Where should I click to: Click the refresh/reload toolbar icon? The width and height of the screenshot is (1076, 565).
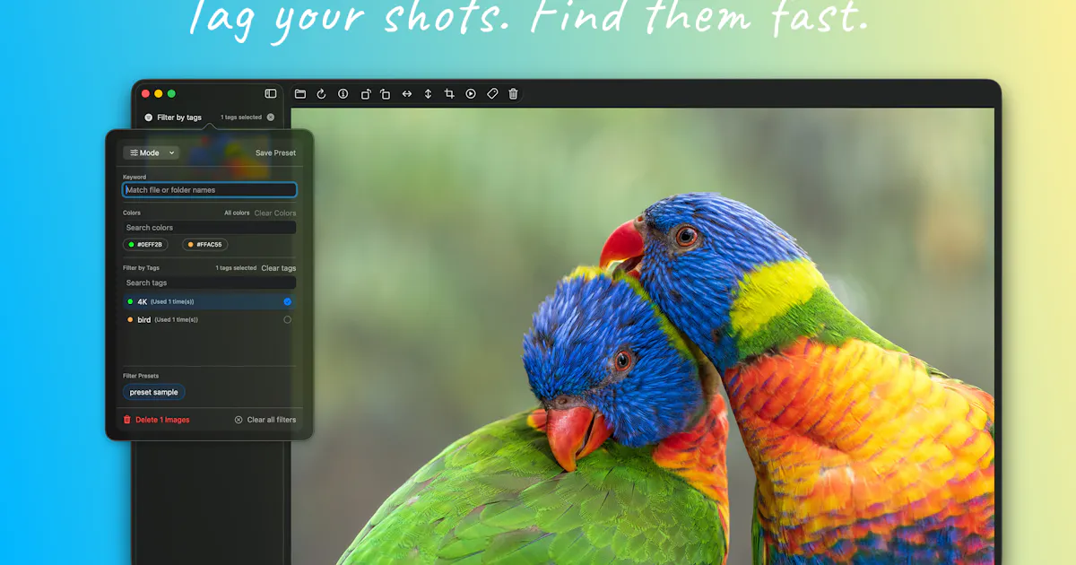click(x=321, y=94)
